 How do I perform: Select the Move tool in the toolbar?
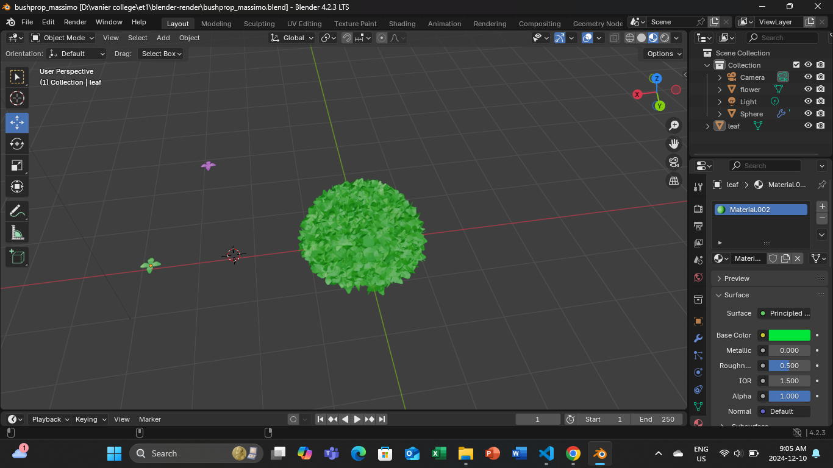(x=17, y=122)
